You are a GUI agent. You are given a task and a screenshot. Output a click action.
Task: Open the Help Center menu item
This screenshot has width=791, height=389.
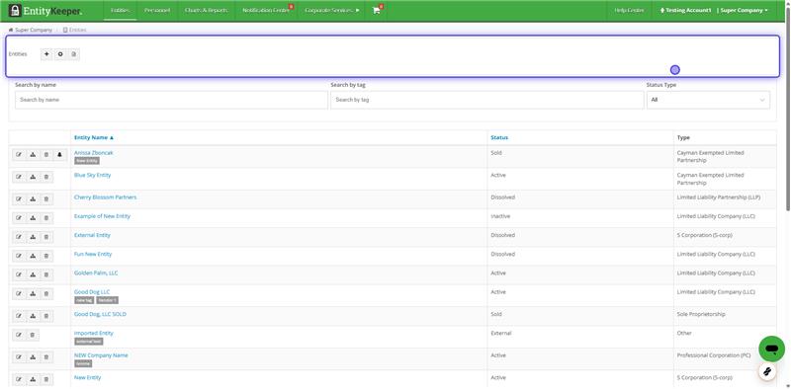pyautogui.click(x=629, y=11)
